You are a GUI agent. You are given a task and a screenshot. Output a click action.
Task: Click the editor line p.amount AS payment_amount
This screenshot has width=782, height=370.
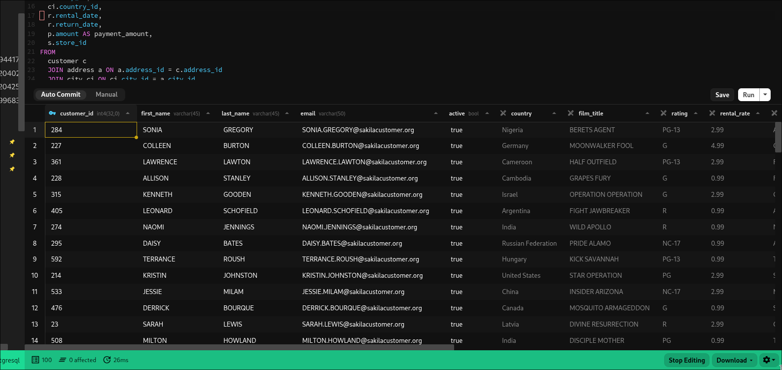point(100,34)
